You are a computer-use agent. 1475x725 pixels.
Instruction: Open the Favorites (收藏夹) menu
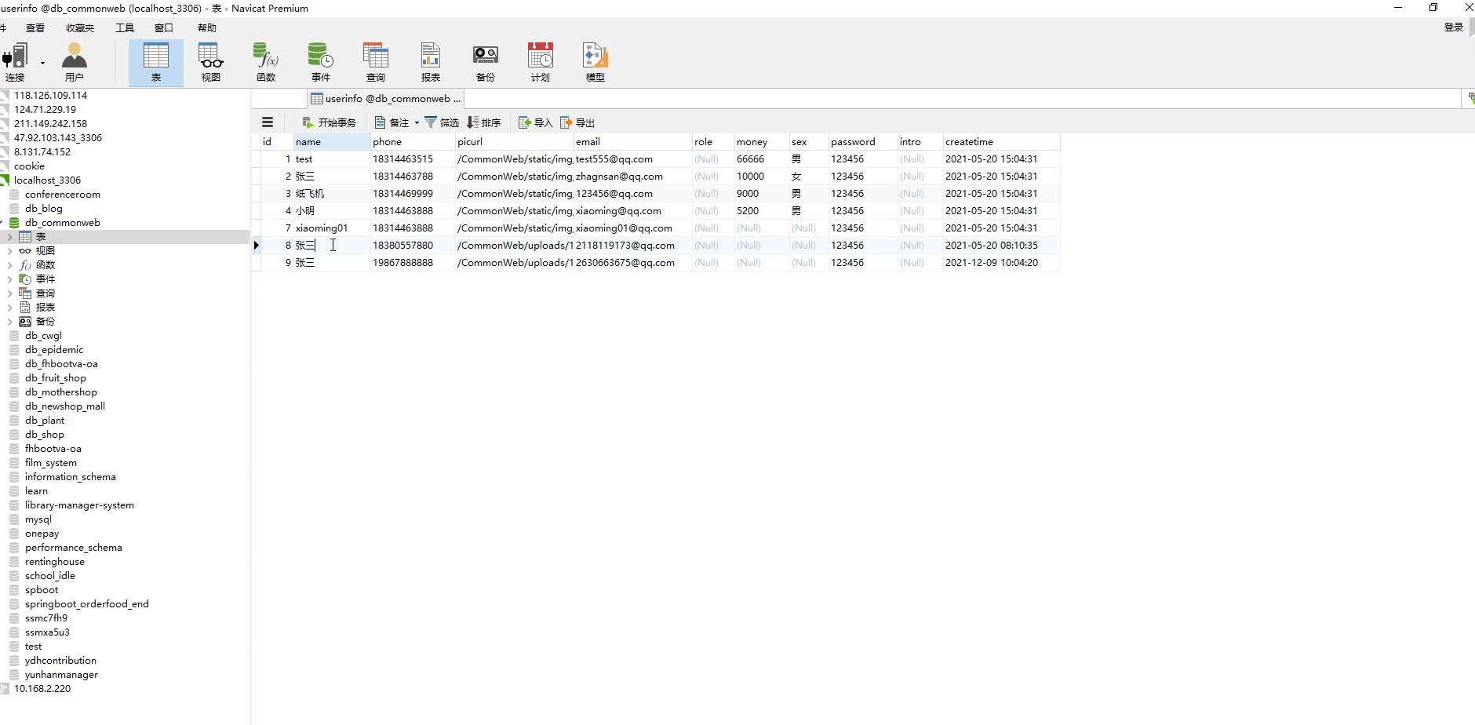point(80,27)
